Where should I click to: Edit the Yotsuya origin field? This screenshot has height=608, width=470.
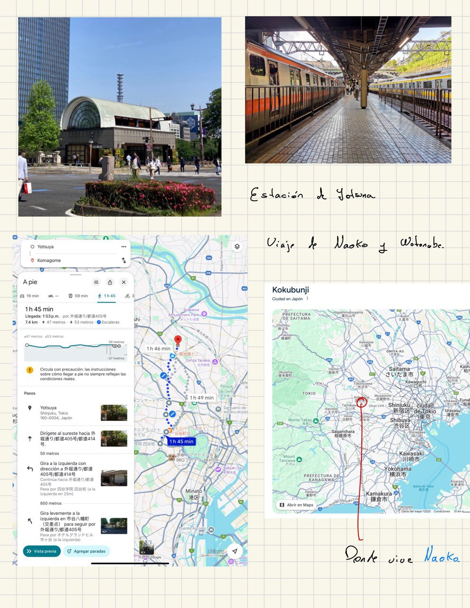(x=71, y=247)
